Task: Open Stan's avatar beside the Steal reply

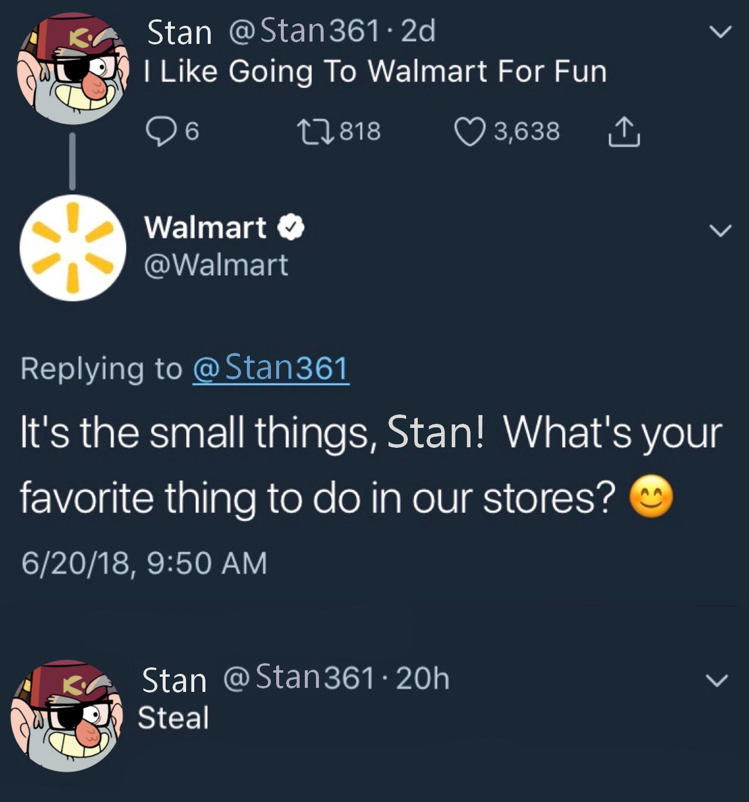Action: tap(68, 715)
